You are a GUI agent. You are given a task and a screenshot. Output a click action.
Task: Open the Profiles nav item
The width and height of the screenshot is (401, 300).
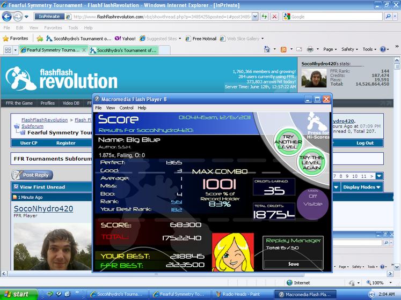[x=48, y=103]
